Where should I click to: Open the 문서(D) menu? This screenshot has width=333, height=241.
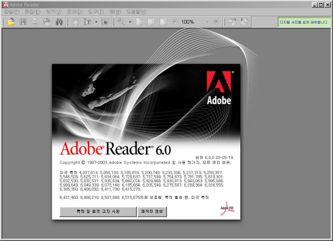[x=75, y=12]
